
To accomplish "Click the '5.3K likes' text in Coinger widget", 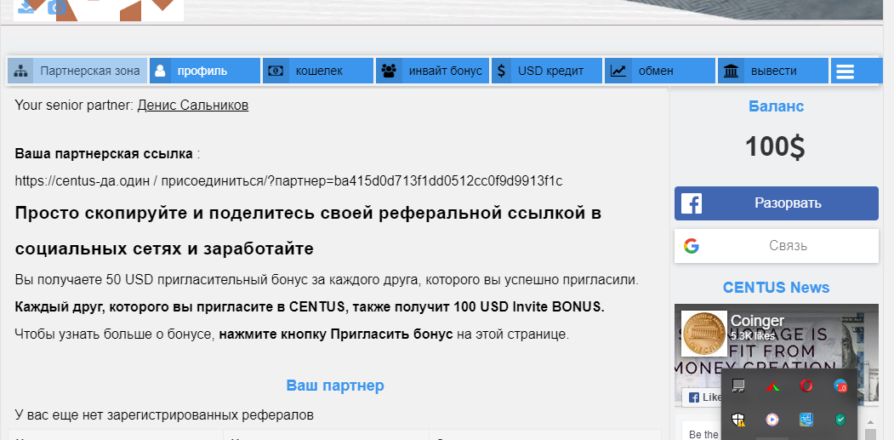I will point(751,336).
